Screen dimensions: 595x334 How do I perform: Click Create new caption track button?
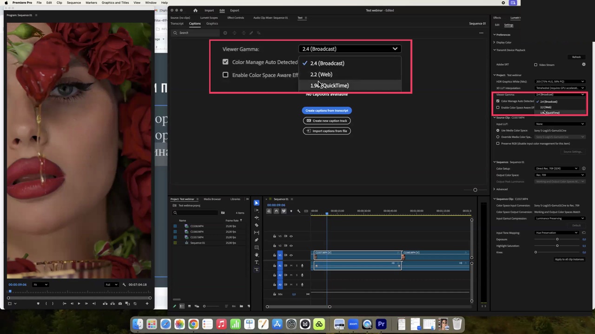[x=327, y=121]
